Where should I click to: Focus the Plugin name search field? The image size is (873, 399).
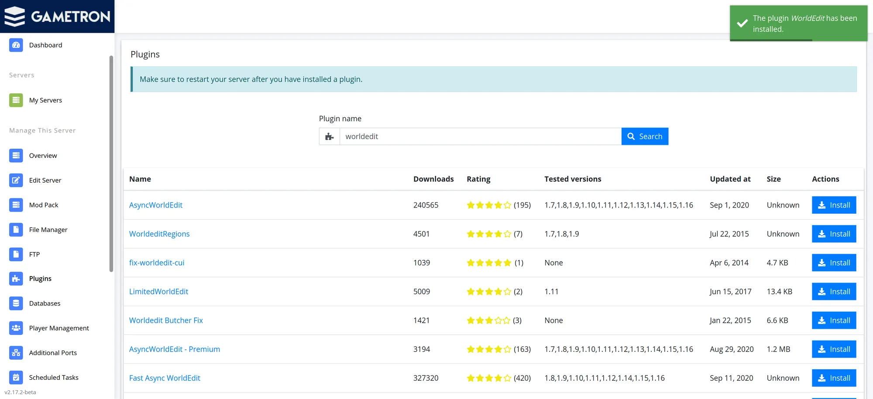pyautogui.click(x=480, y=136)
